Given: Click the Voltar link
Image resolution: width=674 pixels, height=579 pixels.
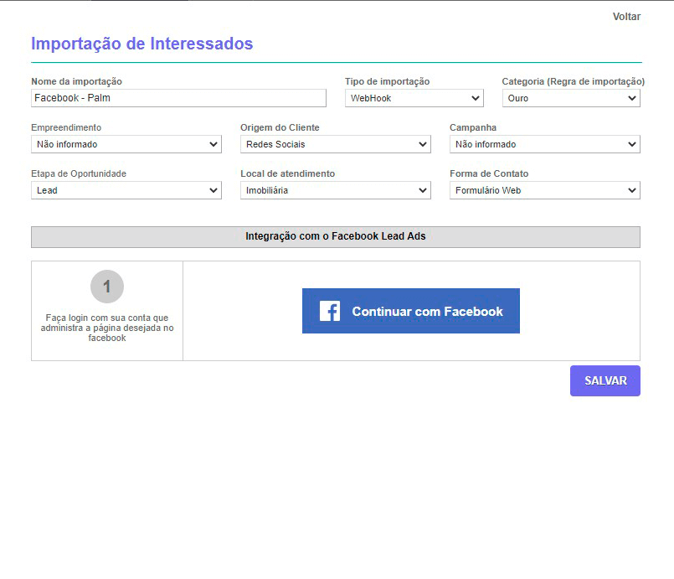Looking at the screenshot, I should [x=627, y=16].
